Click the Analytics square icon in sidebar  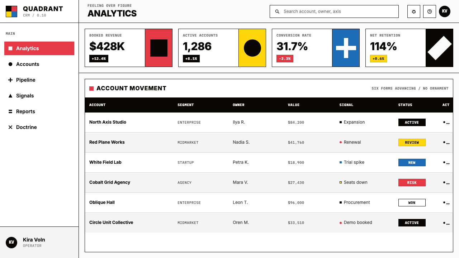[x=10, y=48]
